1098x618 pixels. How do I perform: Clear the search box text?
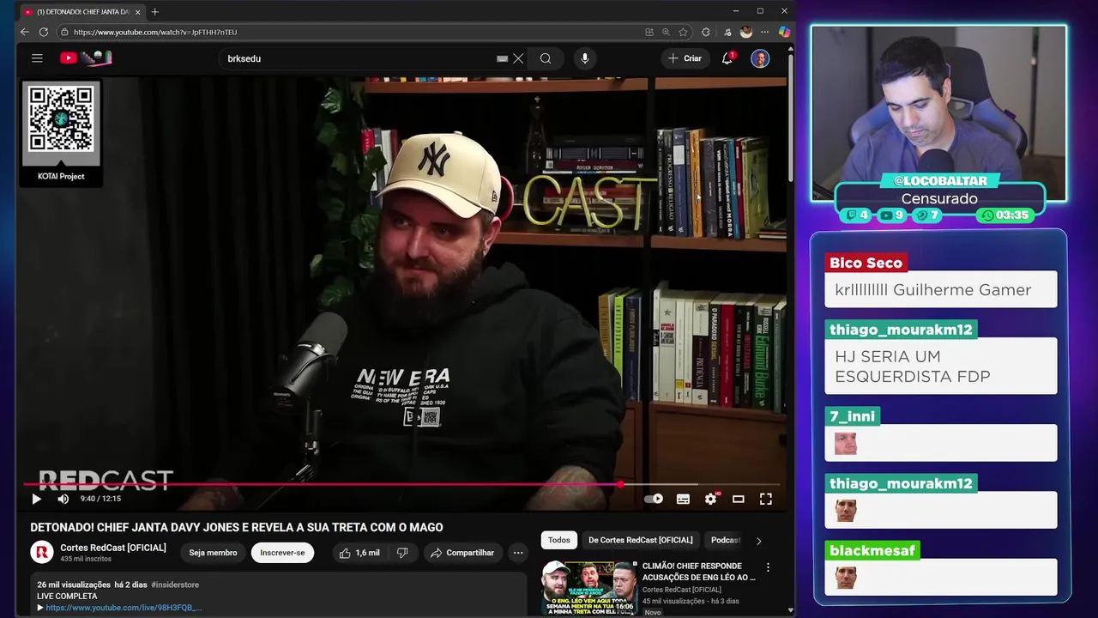point(518,58)
